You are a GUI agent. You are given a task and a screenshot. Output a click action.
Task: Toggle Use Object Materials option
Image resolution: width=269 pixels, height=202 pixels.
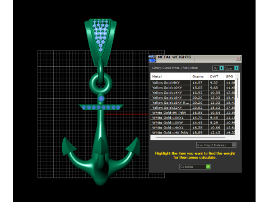[x=216, y=145]
